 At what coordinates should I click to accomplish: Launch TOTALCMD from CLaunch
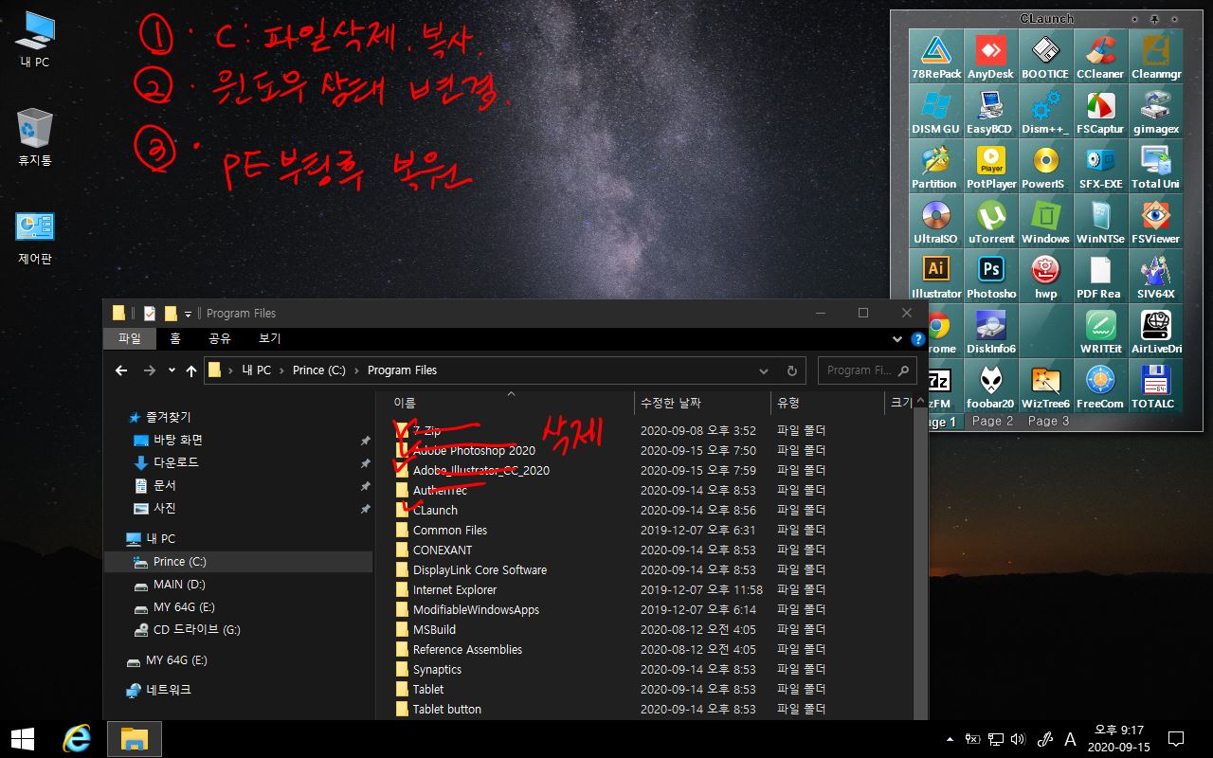(1156, 386)
